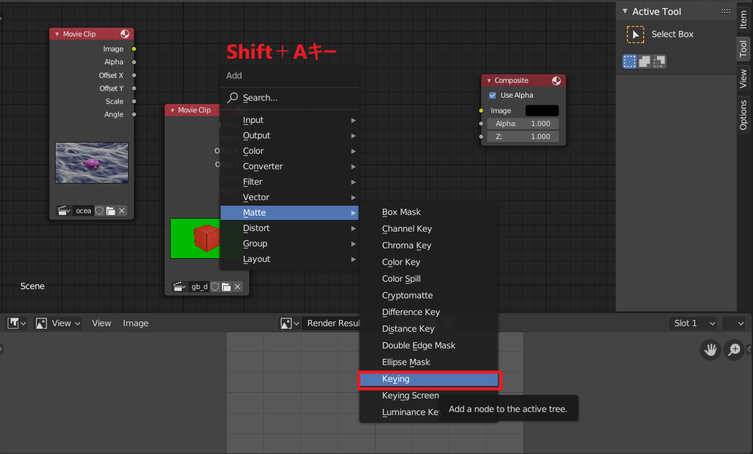
Task: Collapse the Composite node
Action: (489, 80)
